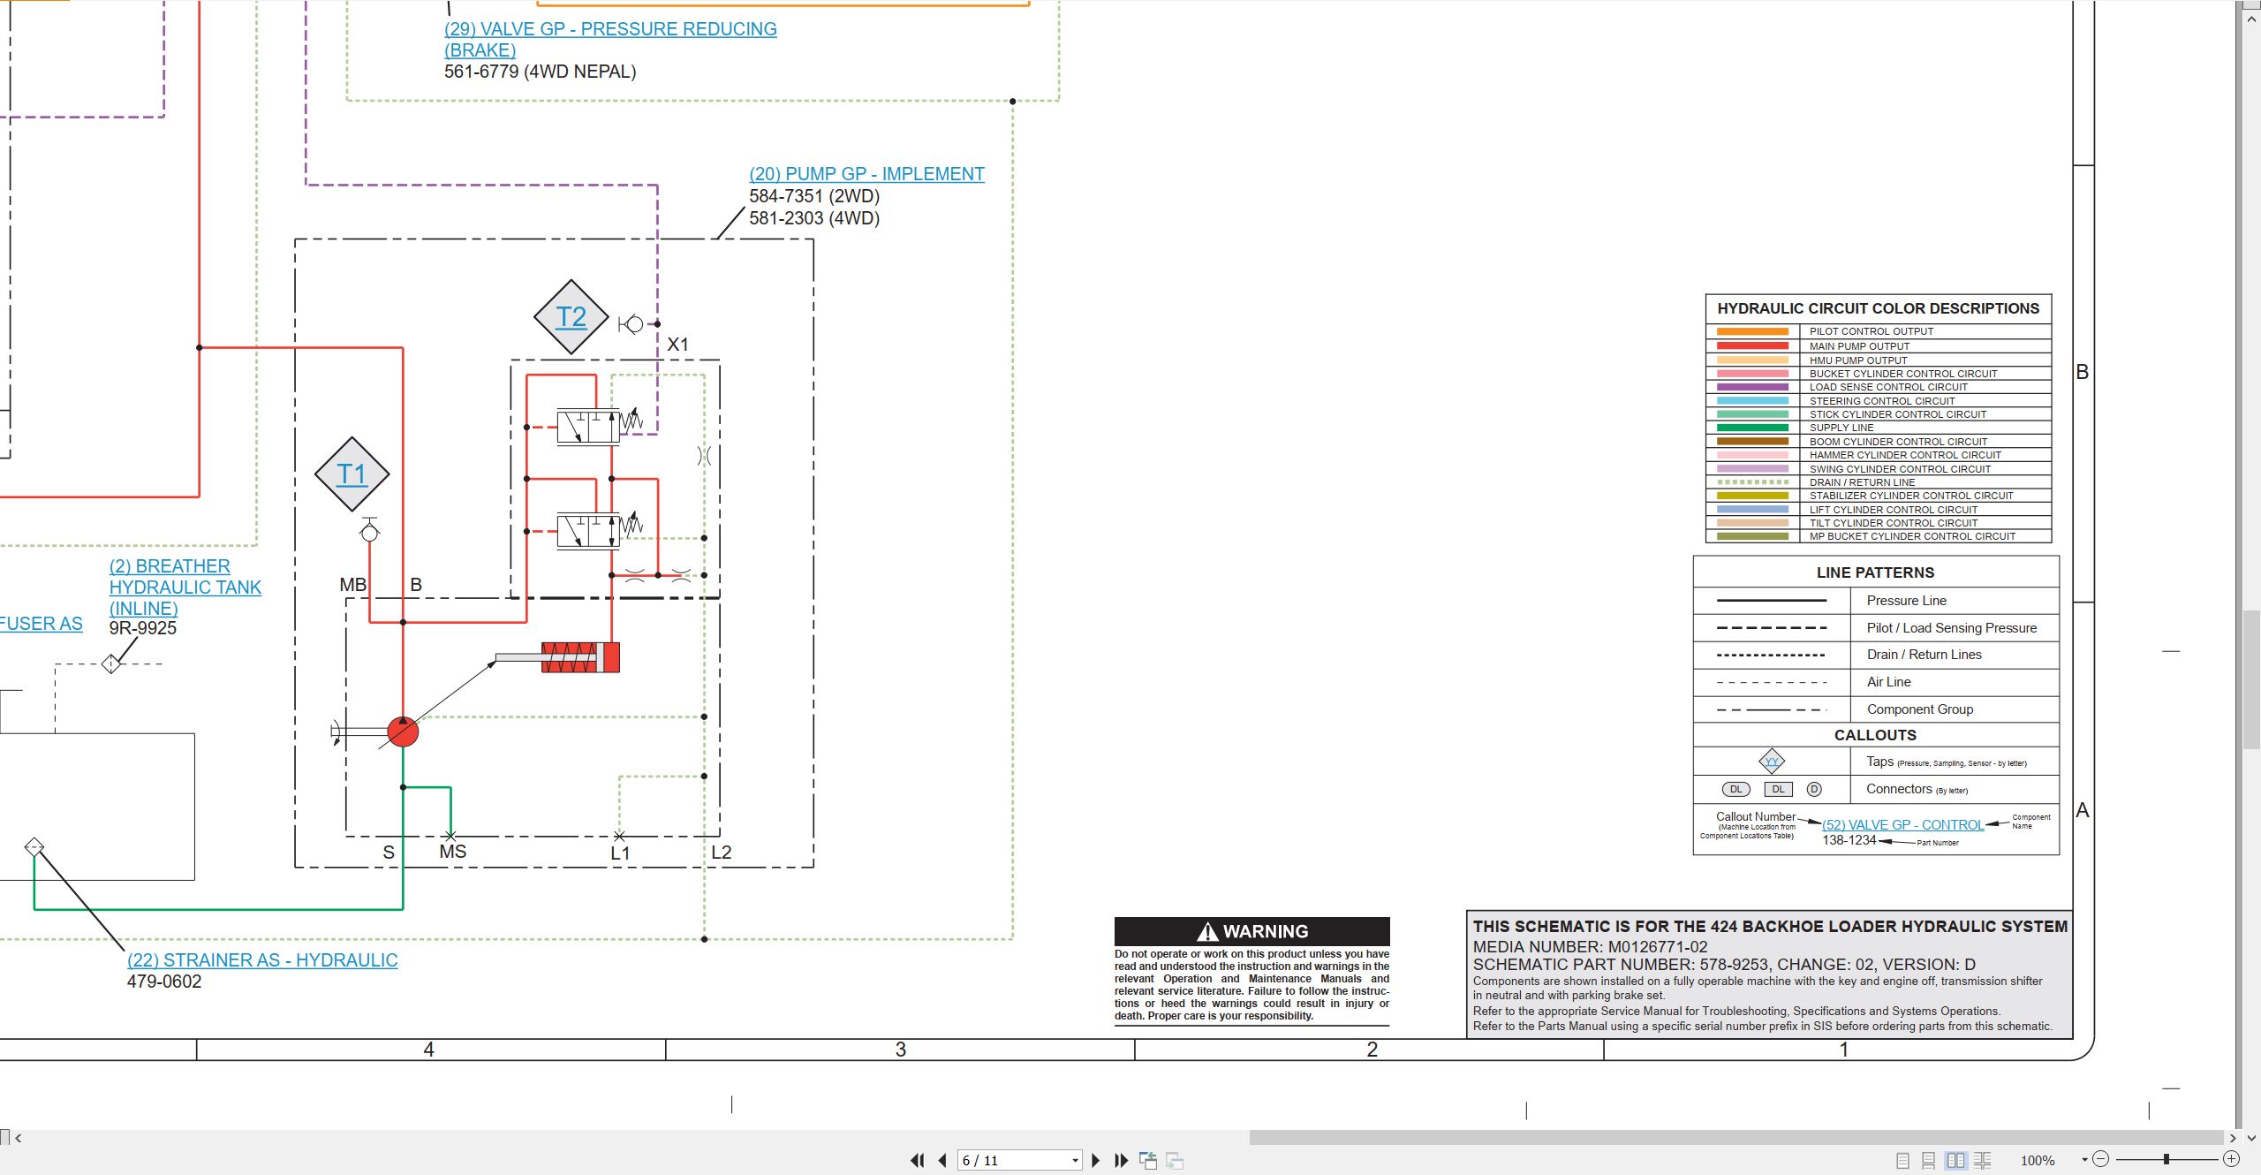The width and height of the screenshot is (2261, 1175).
Task: Click the T2 tap diamond callout
Action: click(571, 317)
